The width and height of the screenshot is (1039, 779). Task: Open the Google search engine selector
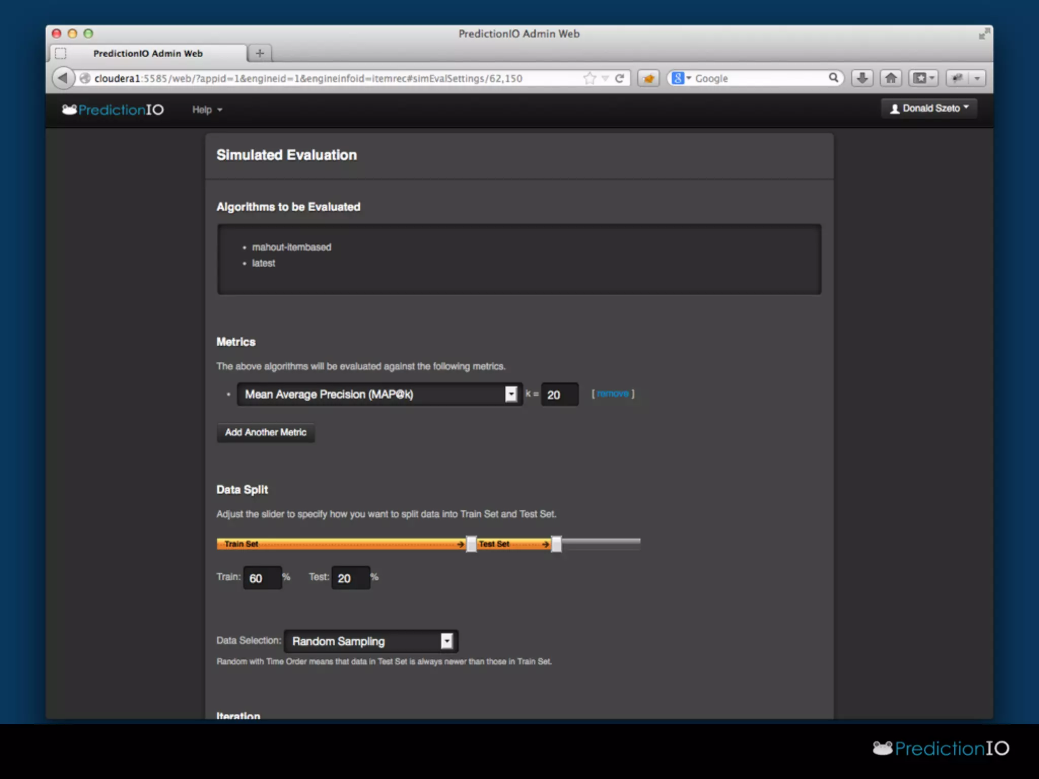tap(681, 78)
